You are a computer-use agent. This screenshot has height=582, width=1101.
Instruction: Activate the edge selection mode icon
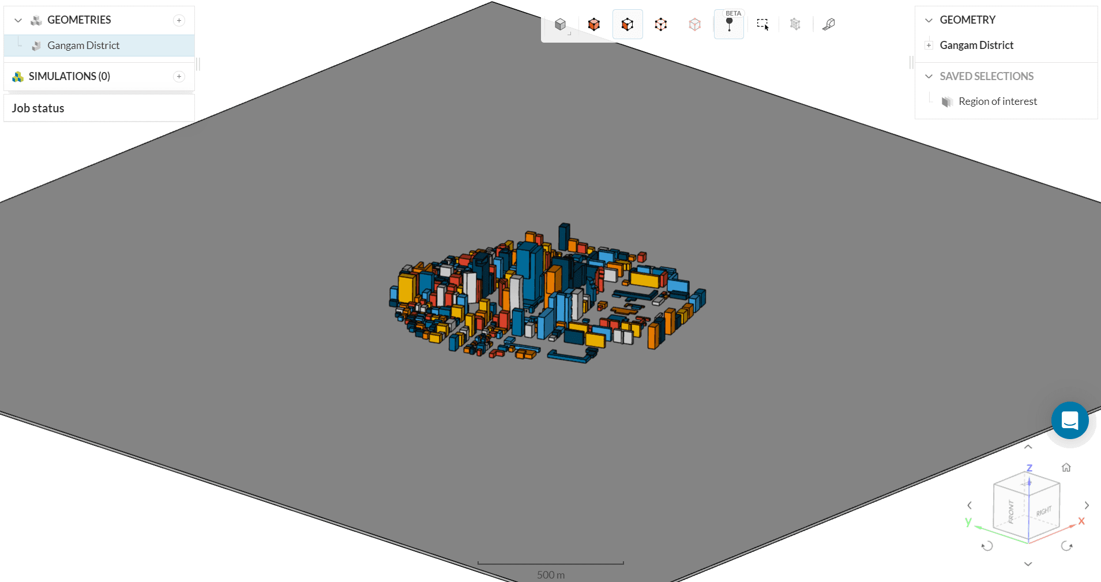coord(661,24)
